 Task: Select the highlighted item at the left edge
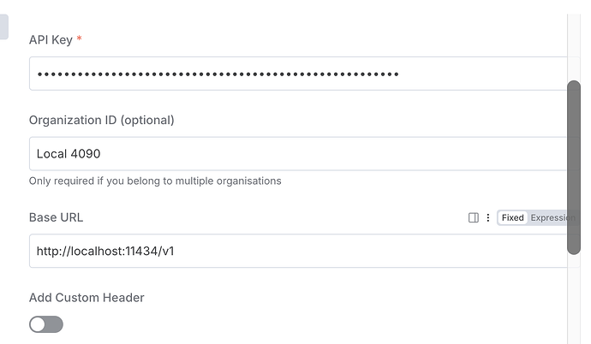tap(3, 27)
